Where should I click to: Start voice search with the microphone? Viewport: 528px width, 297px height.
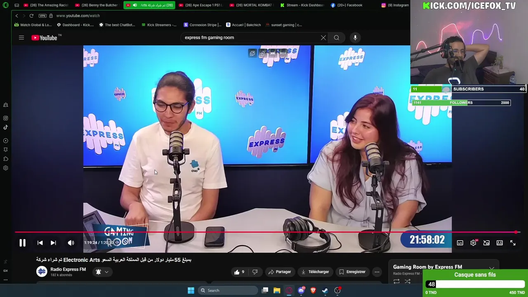tap(355, 38)
